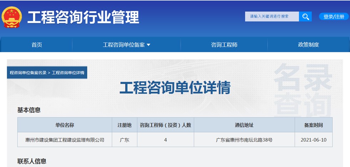Select the 广东 registration cell
Image resolution: width=350 pixels, height=167 pixels.
click(125, 140)
